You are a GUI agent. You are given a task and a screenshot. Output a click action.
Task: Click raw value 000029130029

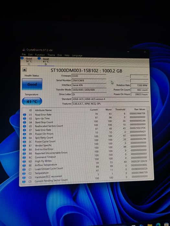coord(139,161)
